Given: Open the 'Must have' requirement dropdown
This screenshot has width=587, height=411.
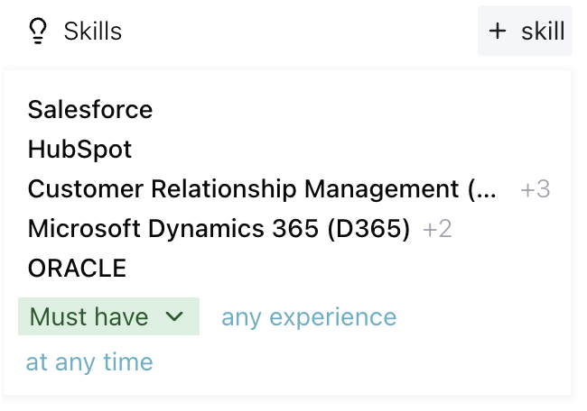Looking at the screenshot, I should tap(108, 317).
